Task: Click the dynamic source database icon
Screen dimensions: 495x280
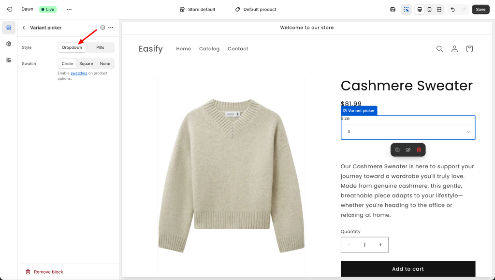Action: 102,28
